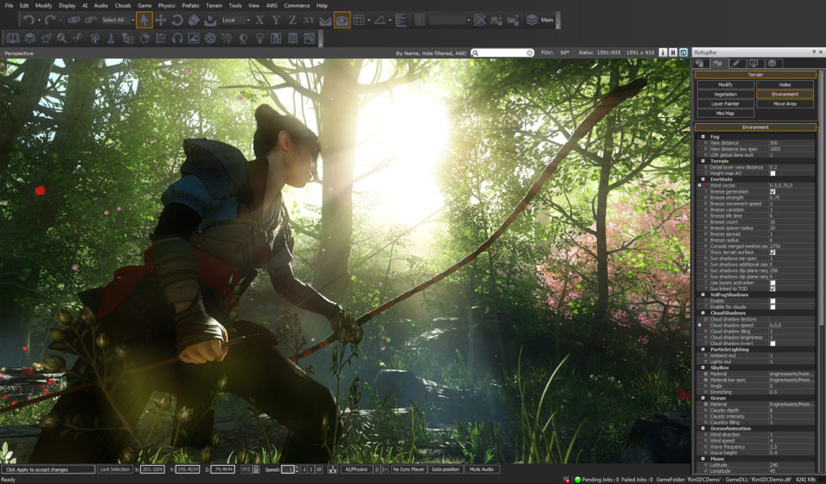
Task: Toggle Enable for clouds checkbox
Action: pyautogui.click(x=773, y=307)
